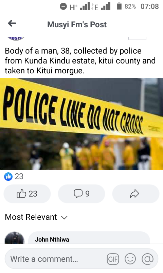Share the post using arrow icon
The image size is (163, 273).
tap(135, 194)
